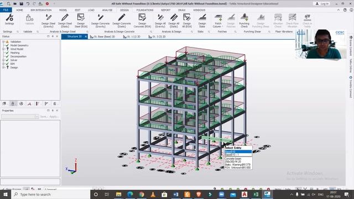Viewport: 354px width, 199px height.
Task: Open ribbon Help question mark icon
Action: tap(345, 10)
